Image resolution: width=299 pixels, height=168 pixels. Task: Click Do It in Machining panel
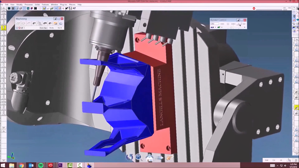pyautogui.click(x=60, y=28)
